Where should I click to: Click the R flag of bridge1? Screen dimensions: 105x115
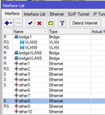click(5, 37)
